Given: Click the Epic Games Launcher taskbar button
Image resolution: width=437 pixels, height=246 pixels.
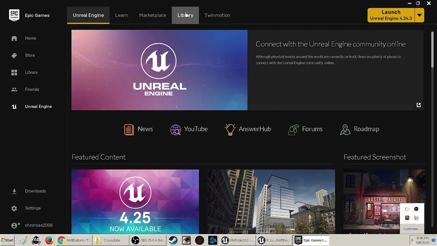Looking at the screenshot, I should (312, 240).
